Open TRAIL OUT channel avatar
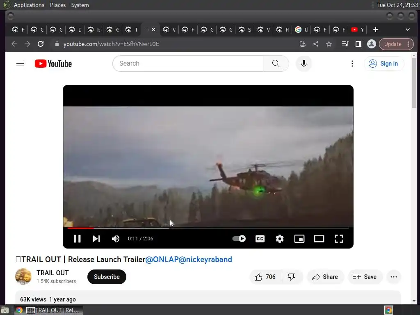 [x=23, y=276]
